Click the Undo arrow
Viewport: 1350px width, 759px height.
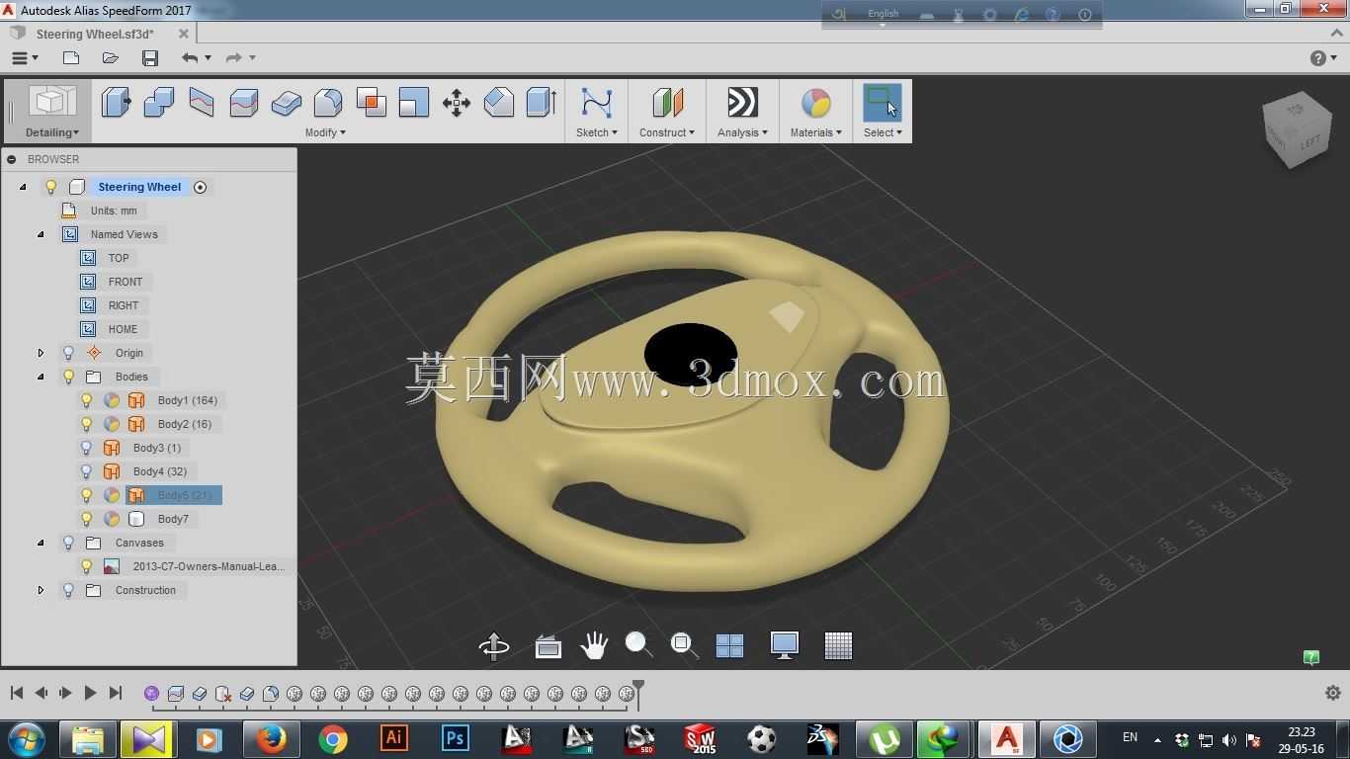pos(190,58)
